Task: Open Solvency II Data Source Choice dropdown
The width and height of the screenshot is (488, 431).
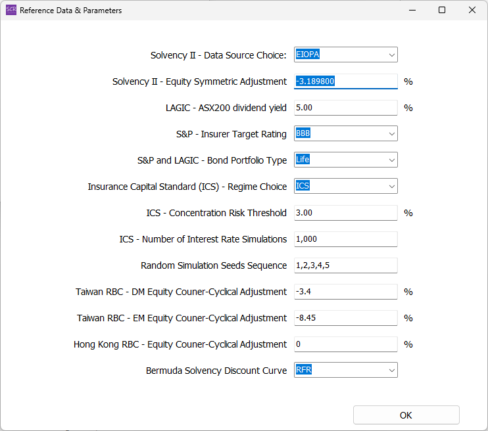Action: click(346, 55)
